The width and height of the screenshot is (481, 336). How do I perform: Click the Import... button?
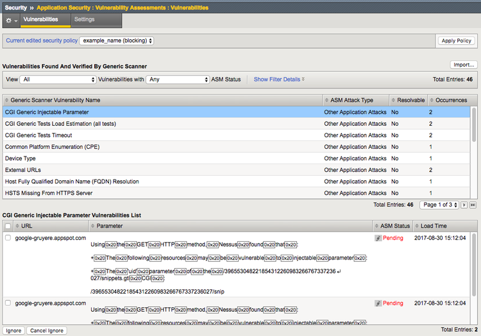463,65
